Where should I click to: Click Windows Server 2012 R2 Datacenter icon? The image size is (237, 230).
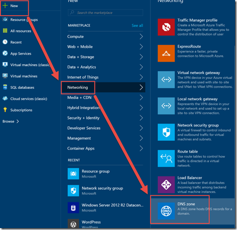[73, 208]
